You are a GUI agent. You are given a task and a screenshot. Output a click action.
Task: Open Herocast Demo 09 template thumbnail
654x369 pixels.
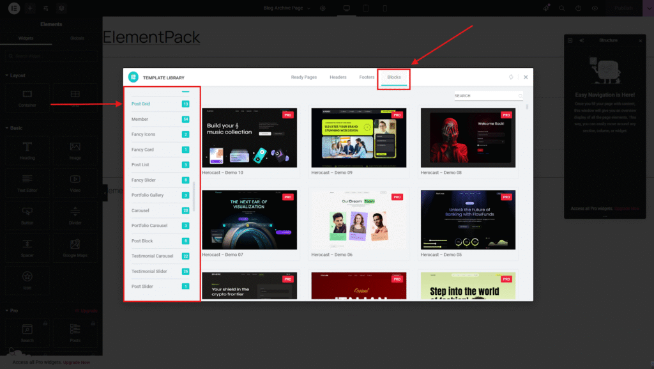(x=359, y=137)
